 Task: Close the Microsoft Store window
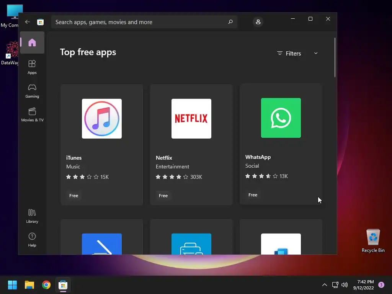tap(328, 19)
